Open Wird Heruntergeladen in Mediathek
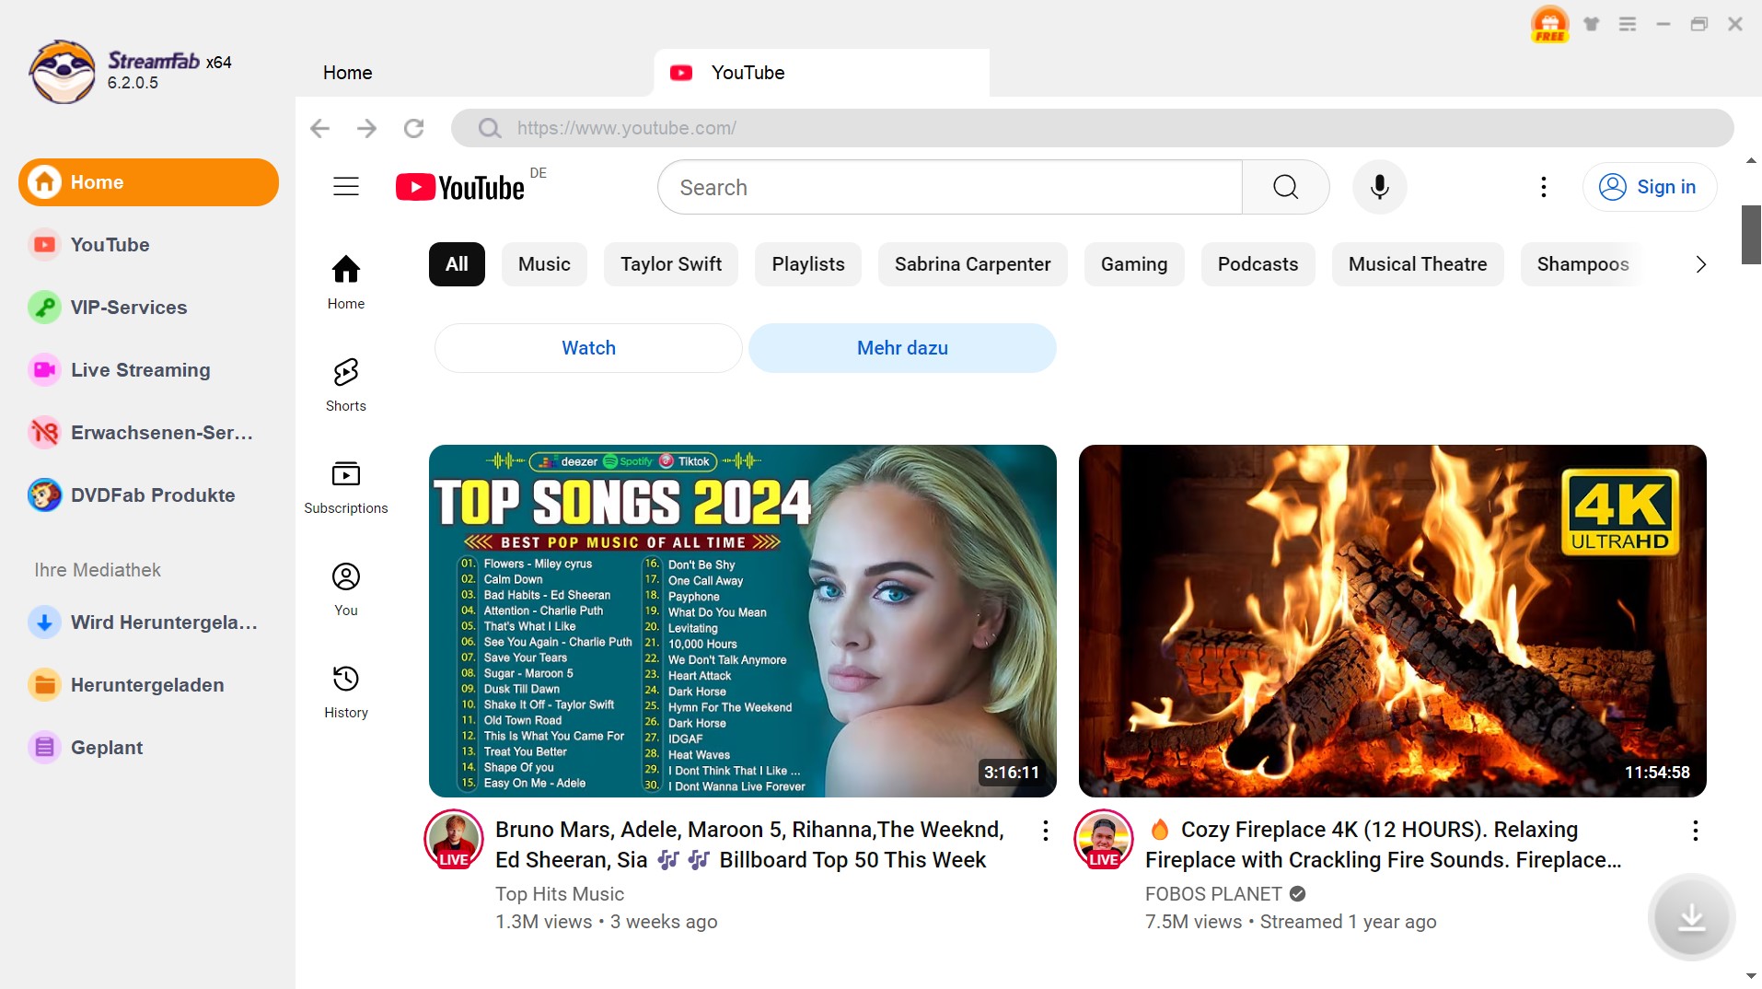The width and height of the screenshot is (1762, 989). (148, 622)
